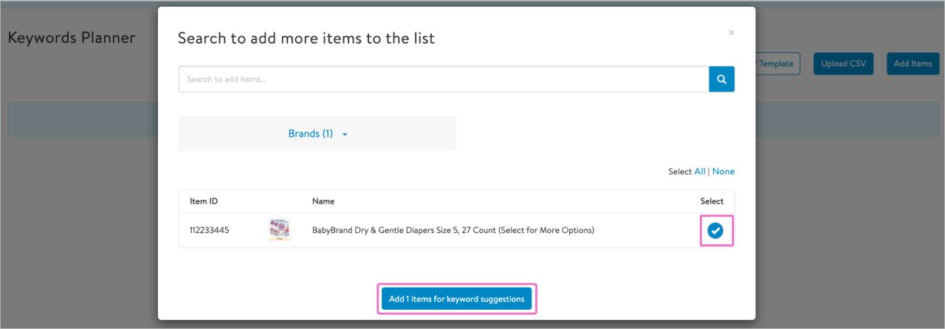Click the Name column header
The image size is (945, 329).
[323, 201]
